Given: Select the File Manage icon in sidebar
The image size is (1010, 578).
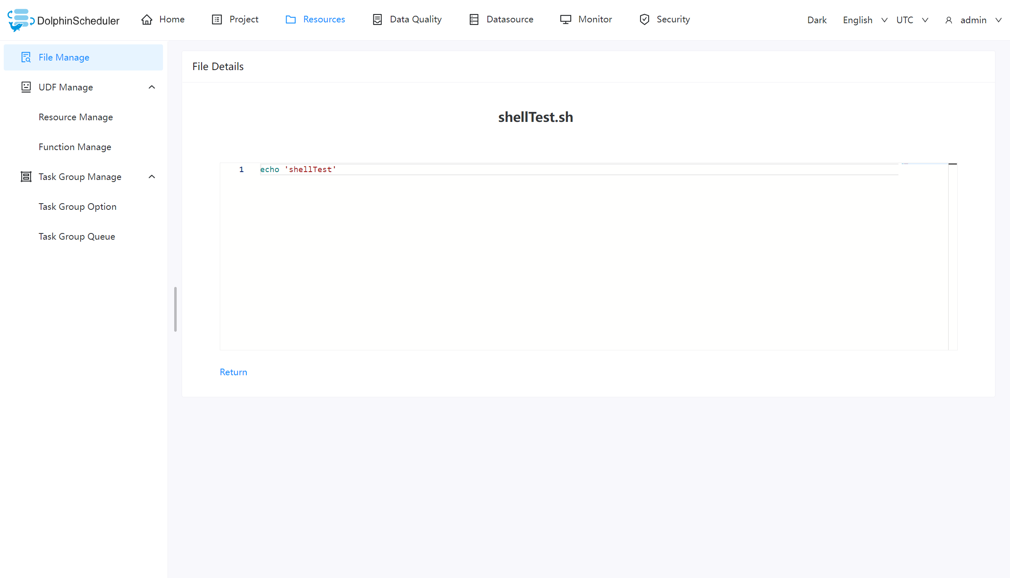Looking at the screenshot, I should pyautogui.click(x=26, y=57).
